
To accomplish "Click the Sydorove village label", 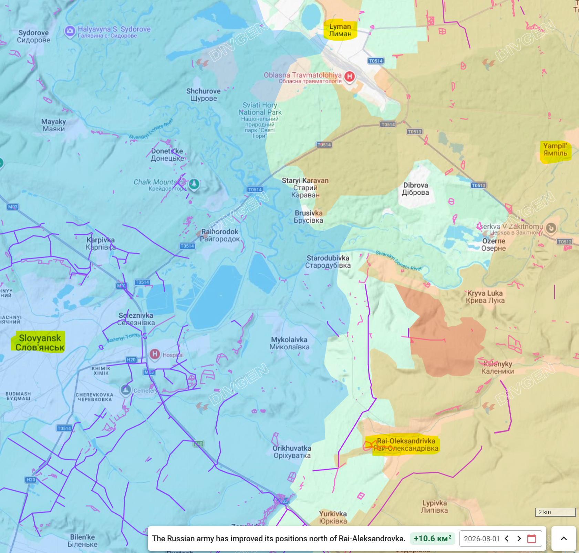I will coord(34,36).
